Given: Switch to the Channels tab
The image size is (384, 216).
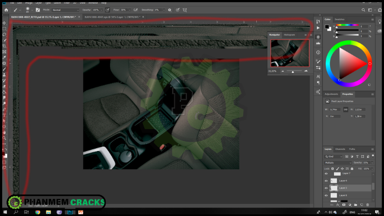Looking at the screenshot, I should [x=340, y=149].
